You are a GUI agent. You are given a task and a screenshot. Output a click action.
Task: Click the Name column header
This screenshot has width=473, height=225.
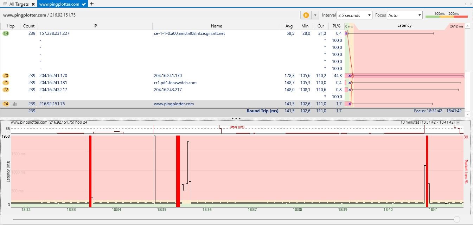pos(217,26)
